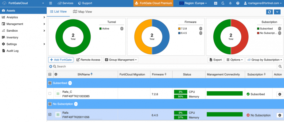Click the orange 7.2.8 firmware legend swatch
The height and width of the screenshot is (122, 284).
pyautogui.click(x=179, y=29)
